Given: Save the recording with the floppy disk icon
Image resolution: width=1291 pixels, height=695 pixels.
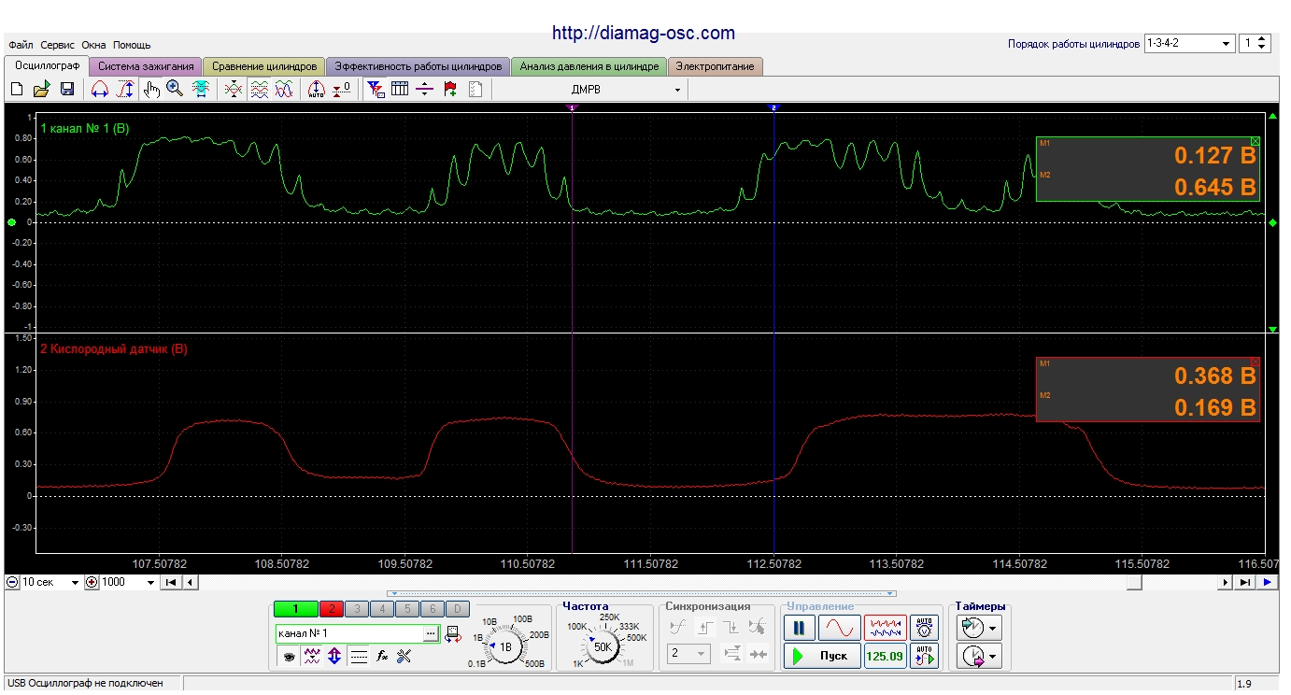Looking at the screenshot, I should [67, 89].
